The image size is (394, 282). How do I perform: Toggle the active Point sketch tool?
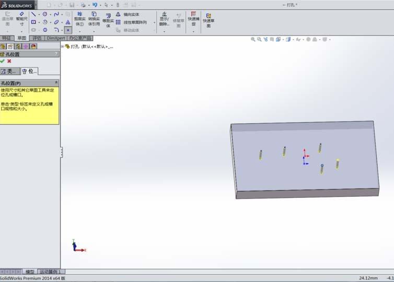(68, 30)
